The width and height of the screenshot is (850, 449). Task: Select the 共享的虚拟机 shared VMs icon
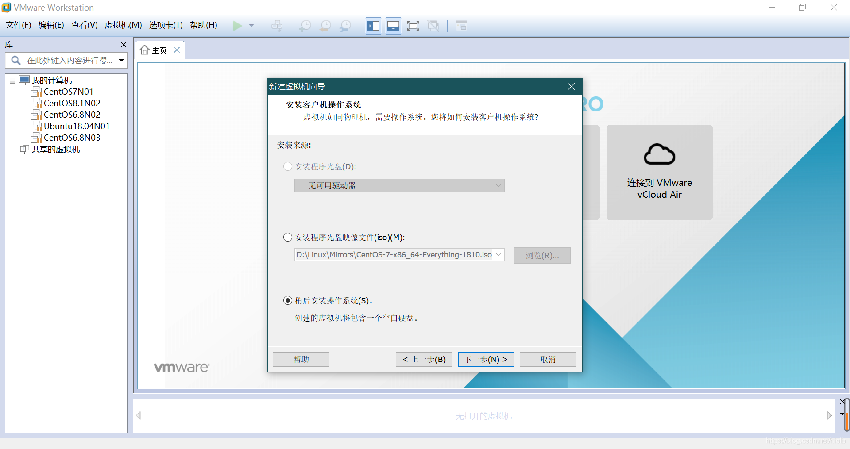25,149
